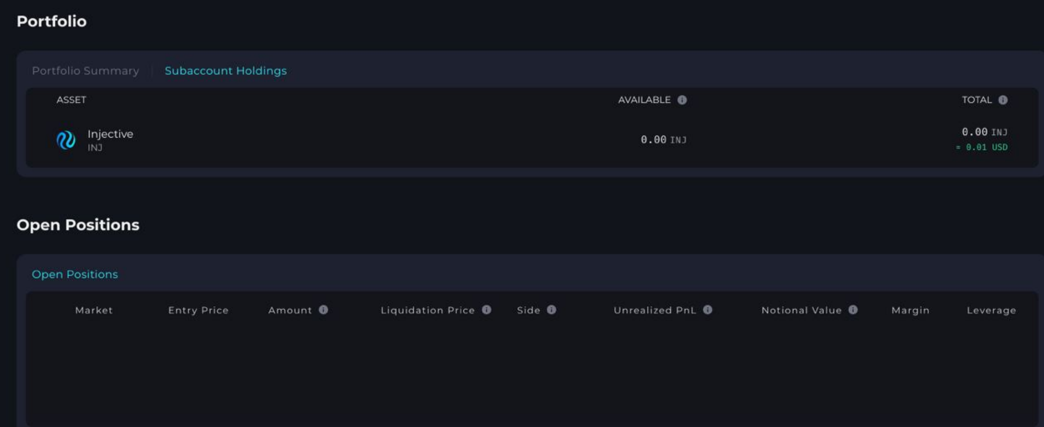Click the Notional Value info icon
1044x427 pixels.
(x=853, y=310)
